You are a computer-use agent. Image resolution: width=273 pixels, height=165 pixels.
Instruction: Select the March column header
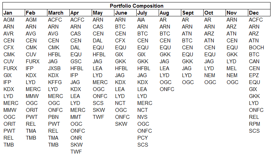tap(55, 13)
